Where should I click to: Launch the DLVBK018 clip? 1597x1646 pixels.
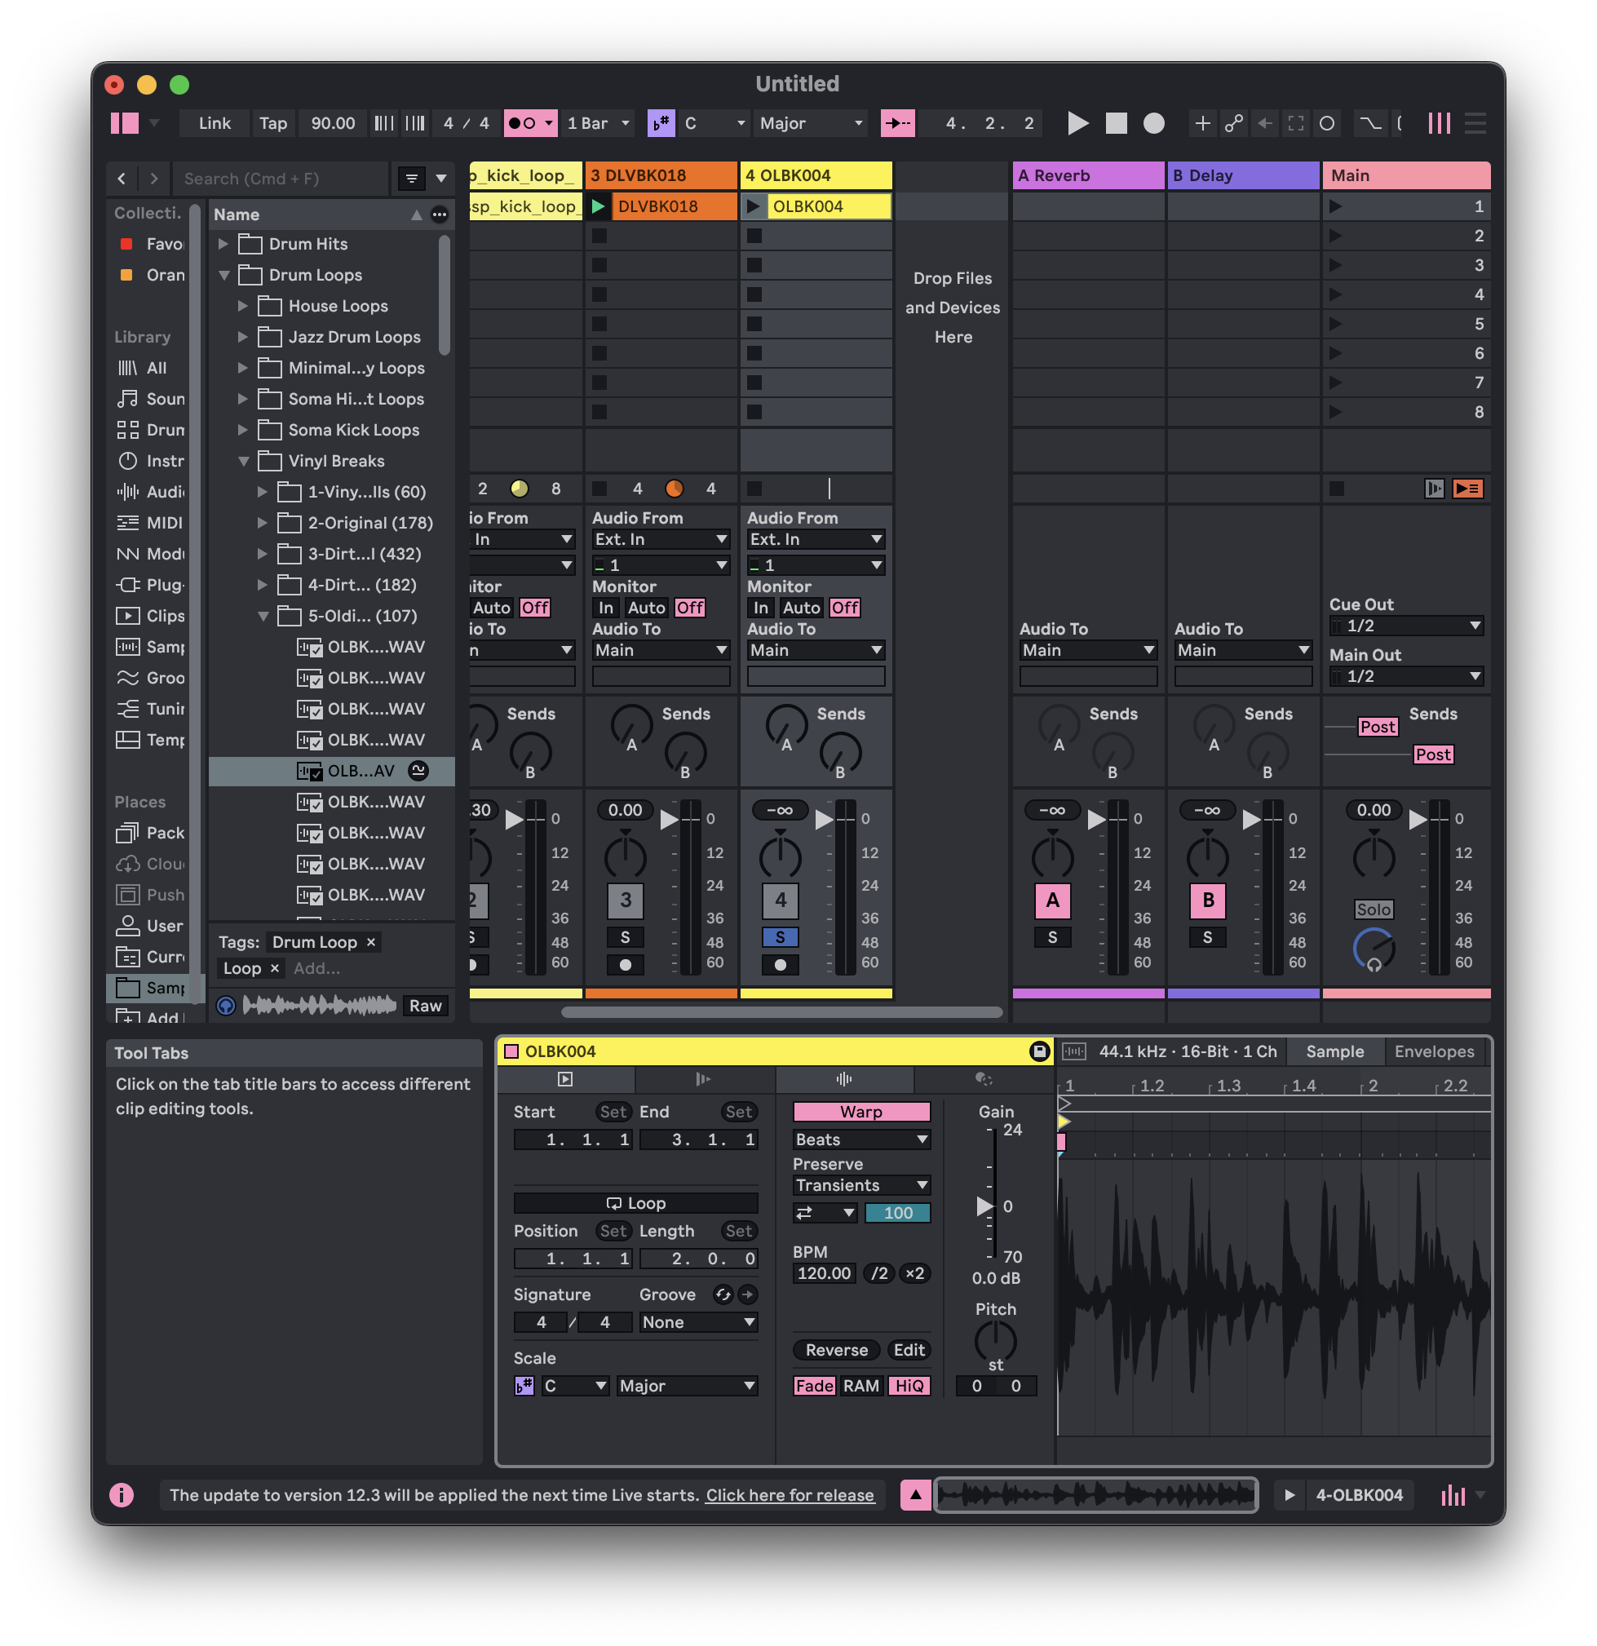(599, 206)
